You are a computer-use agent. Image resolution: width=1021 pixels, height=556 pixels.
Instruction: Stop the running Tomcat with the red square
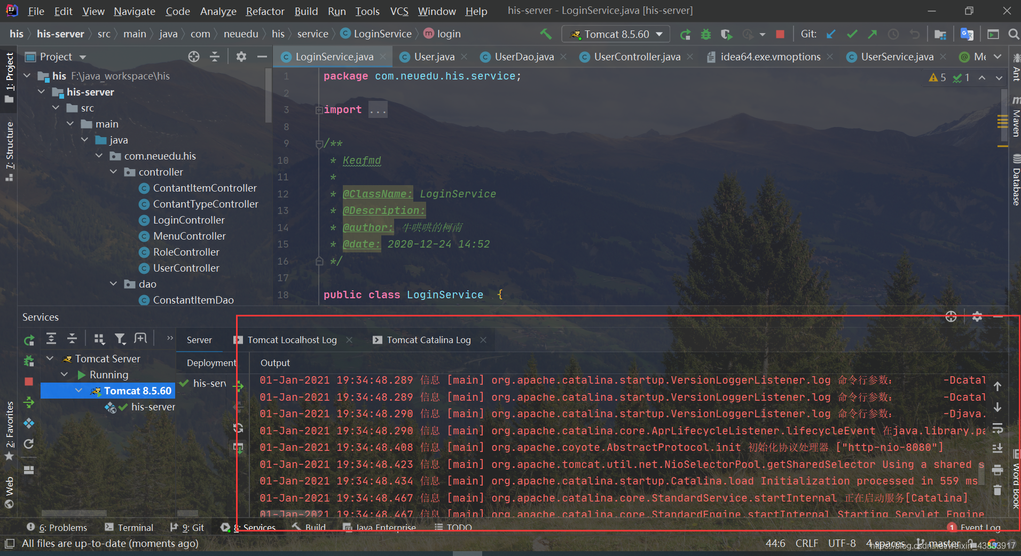click(780, 34)
